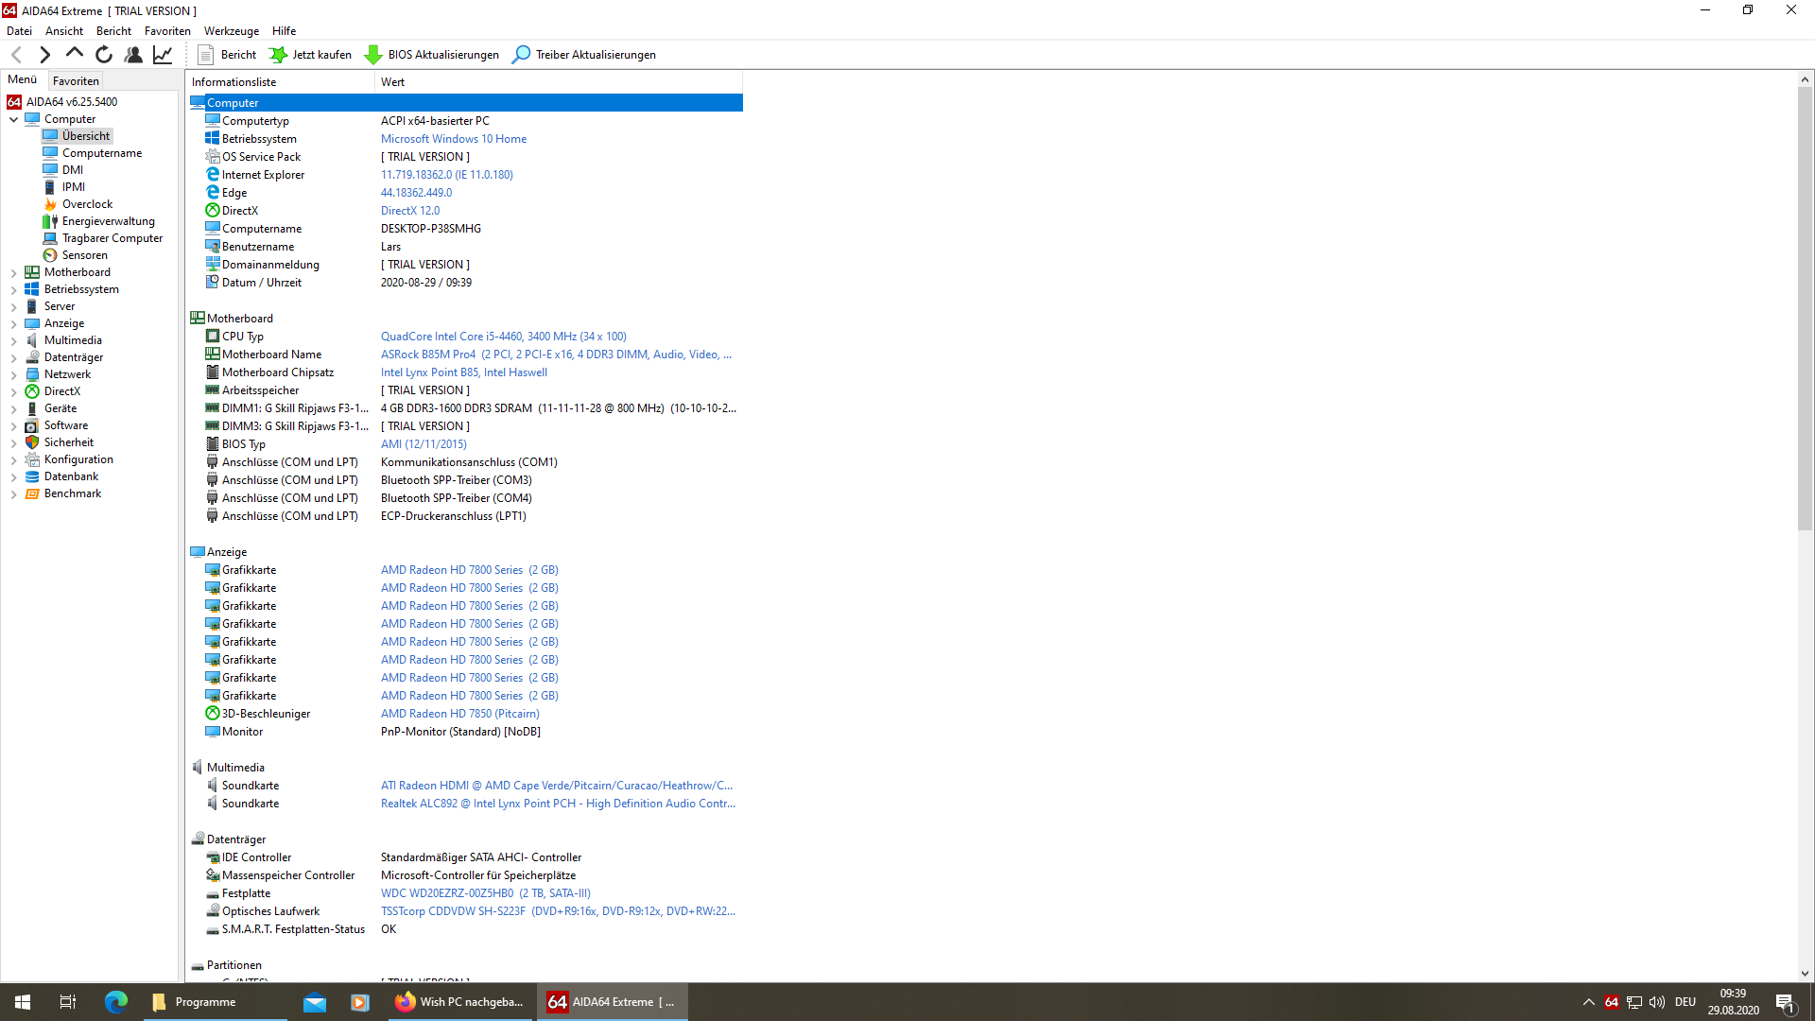This screenshot has width=1815, height=1021.
Task: Switch to the Favoriten tab
Action: pyautogui.click(x=76, y=81)
